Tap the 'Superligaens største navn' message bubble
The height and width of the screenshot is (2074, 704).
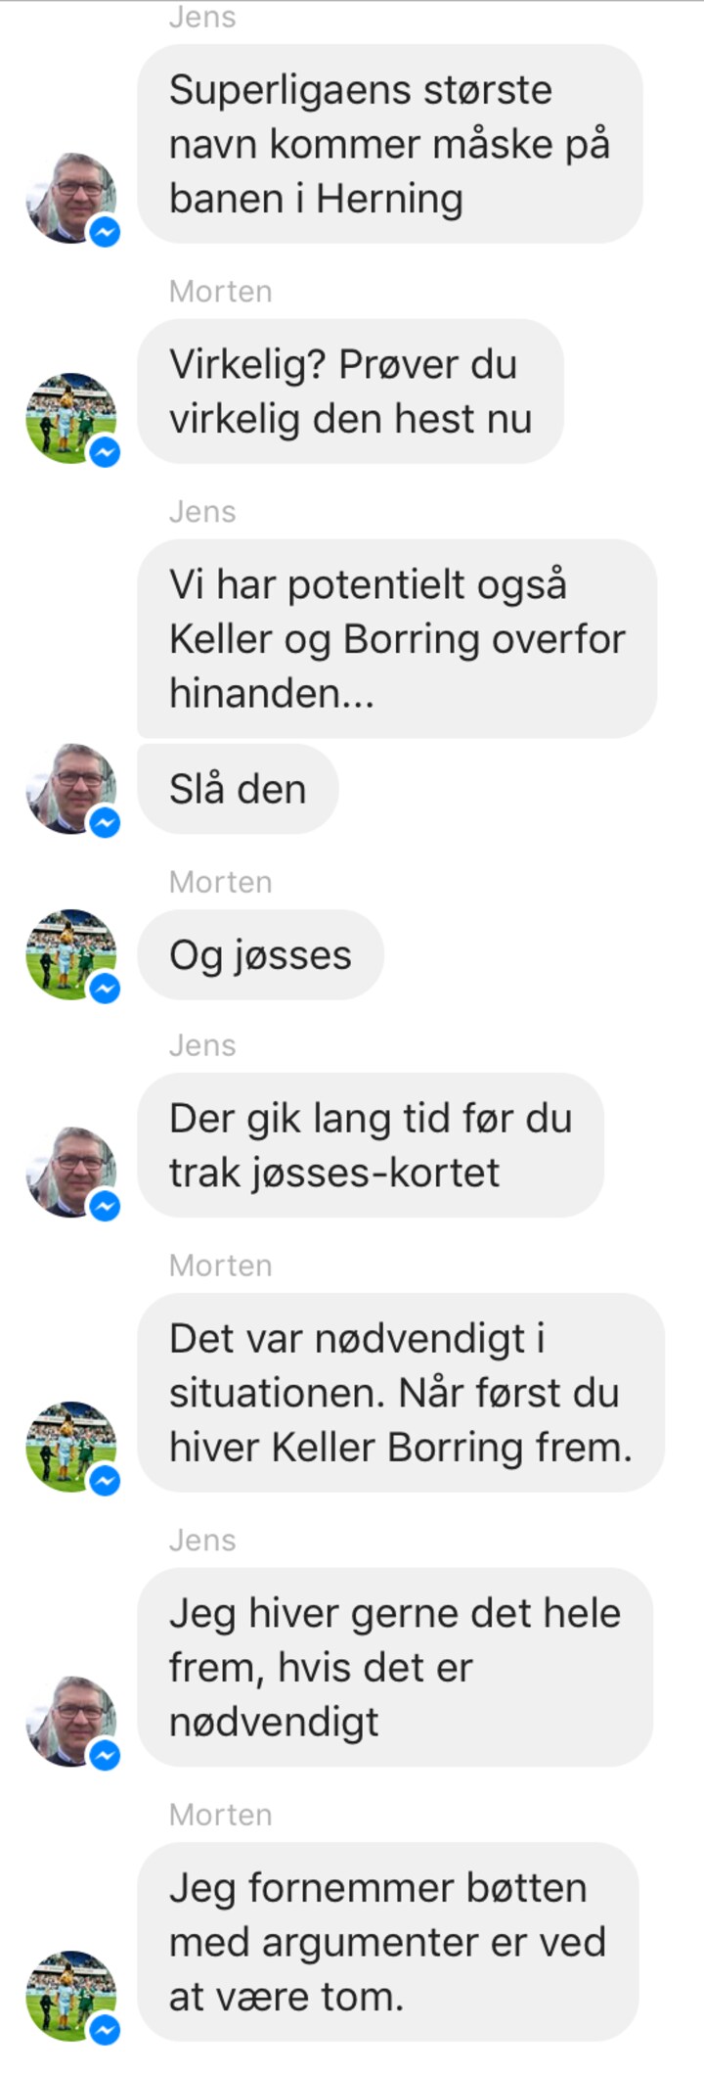pos(390,144)
